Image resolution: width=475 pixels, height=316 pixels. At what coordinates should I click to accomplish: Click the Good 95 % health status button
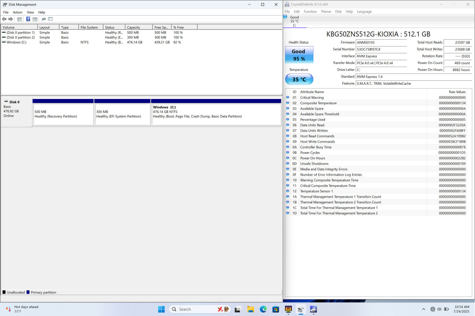[x=299, y=55]
